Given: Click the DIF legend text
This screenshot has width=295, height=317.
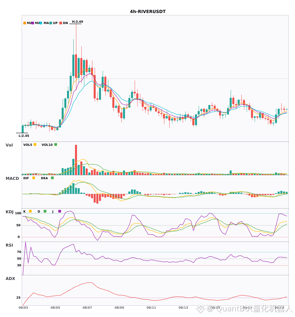Looking at the screenshot, I should (26, 178).
